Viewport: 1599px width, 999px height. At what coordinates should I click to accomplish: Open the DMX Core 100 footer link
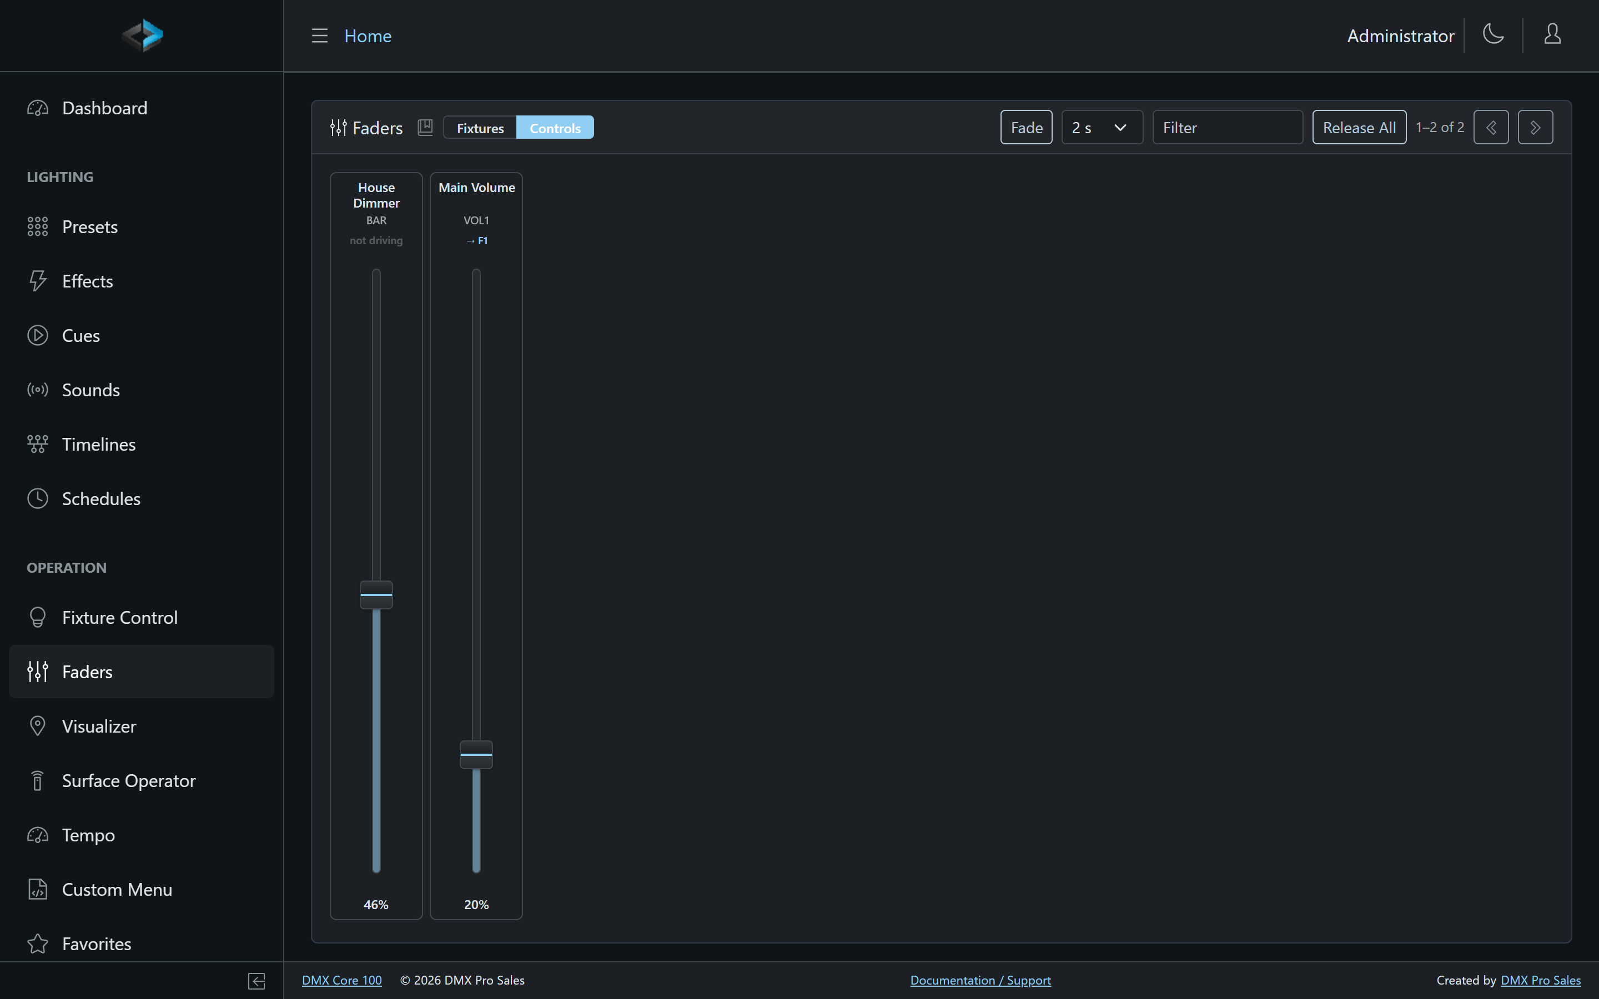point(341,981)
